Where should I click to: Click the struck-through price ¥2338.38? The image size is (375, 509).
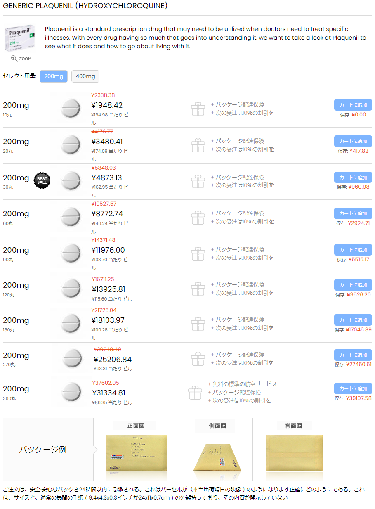[103, 95]
